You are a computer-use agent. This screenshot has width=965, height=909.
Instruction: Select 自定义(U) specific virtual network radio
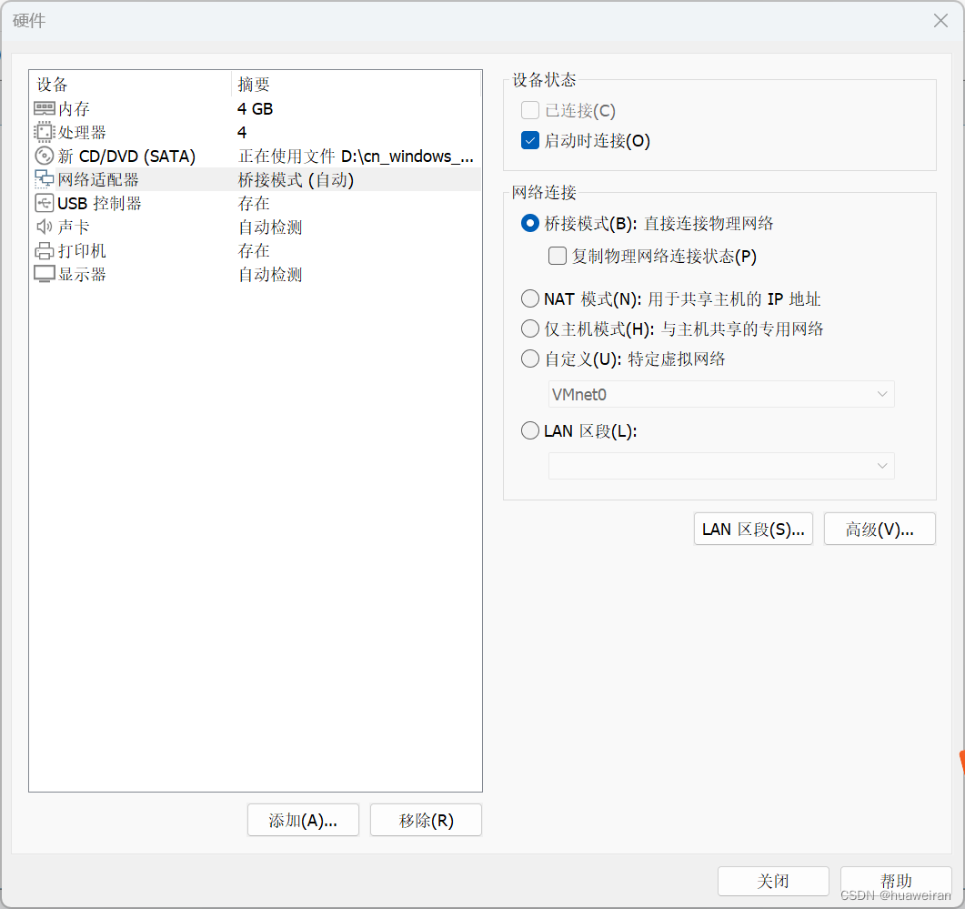point(530,359)
